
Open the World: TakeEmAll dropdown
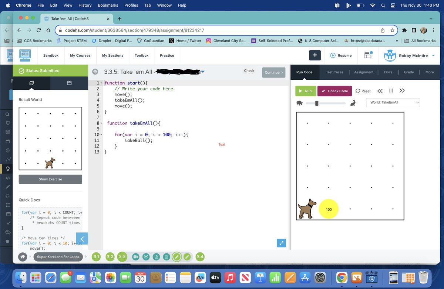coord(393,102)
